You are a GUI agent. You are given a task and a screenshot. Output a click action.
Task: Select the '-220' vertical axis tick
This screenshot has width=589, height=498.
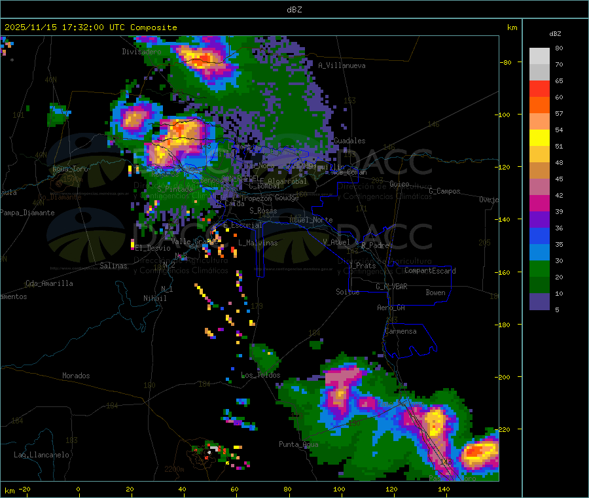point(503,430)
